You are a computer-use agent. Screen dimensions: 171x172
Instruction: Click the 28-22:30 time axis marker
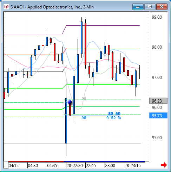pos(74,166)
